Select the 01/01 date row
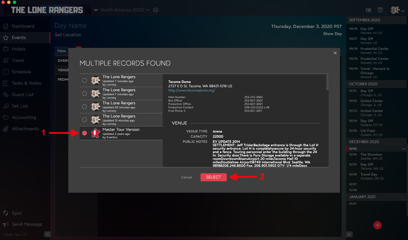The width and height of the screenshot is (408, 240). tap(376, 204)
